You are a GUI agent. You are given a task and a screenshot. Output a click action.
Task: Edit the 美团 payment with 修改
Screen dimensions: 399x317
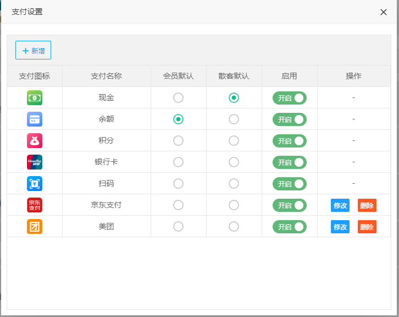point(340,227)
